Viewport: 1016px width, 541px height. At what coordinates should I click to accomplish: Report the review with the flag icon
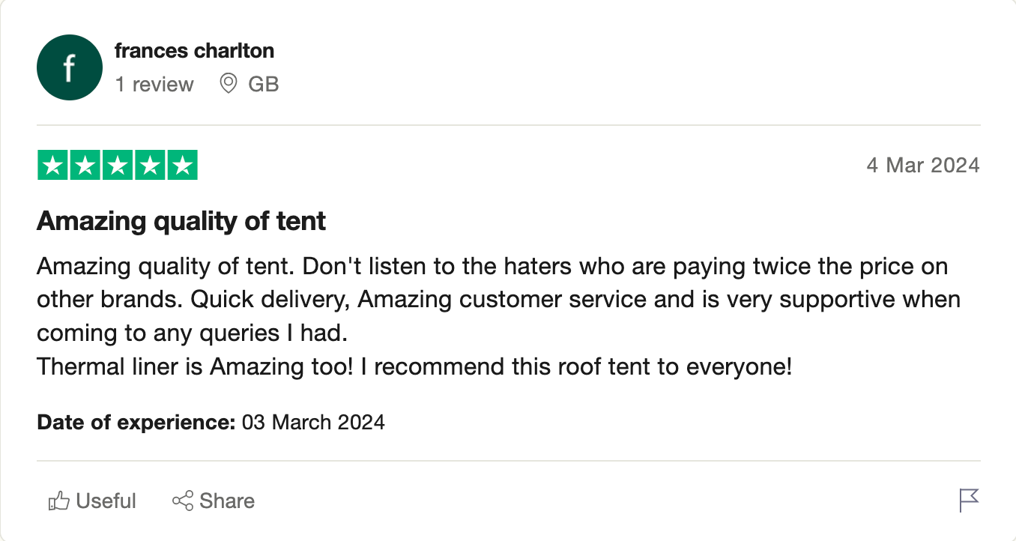click(969, 500)
